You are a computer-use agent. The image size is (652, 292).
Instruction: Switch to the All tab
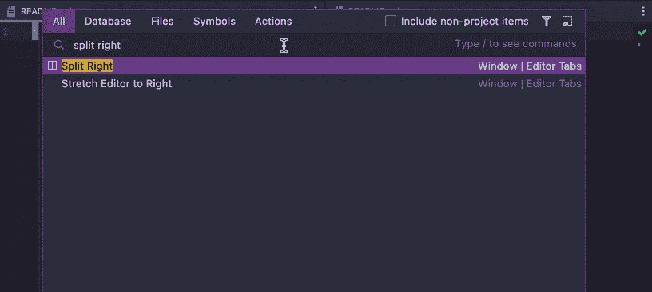click(x=58, y=22)
